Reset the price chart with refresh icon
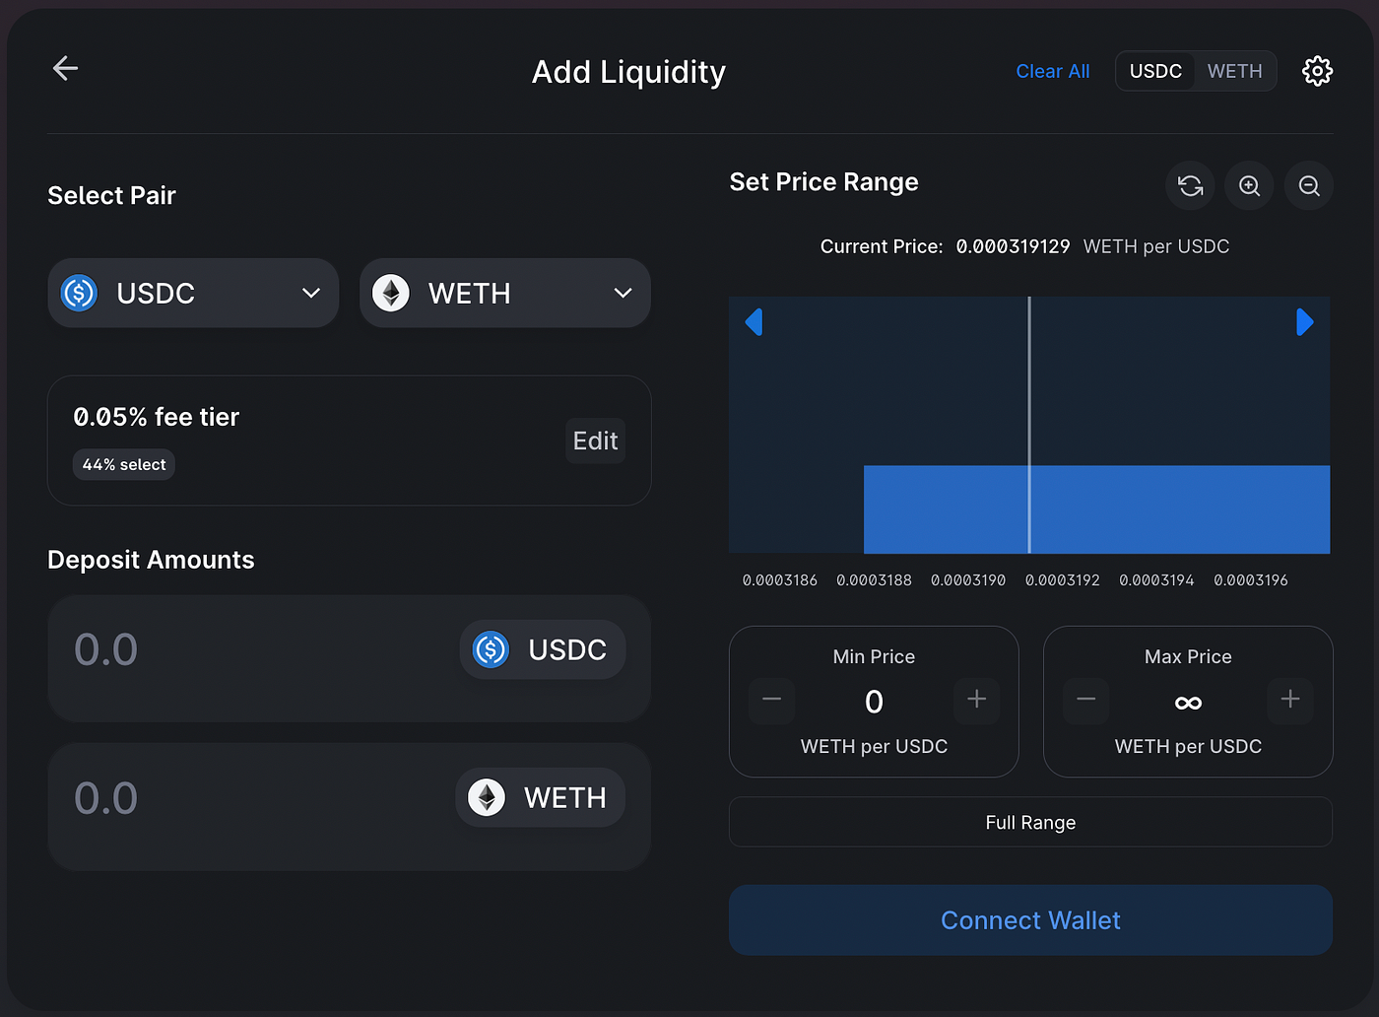The image size is (1379, 1017). (x=1190, y=185)
